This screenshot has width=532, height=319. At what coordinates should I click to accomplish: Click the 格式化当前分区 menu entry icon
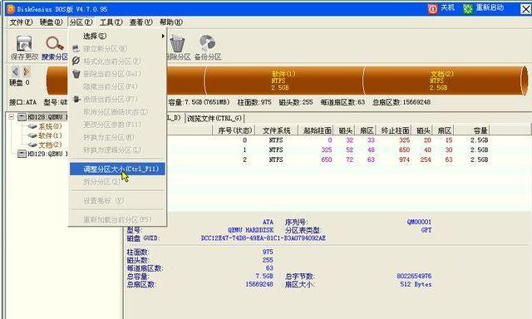point(76,61)
